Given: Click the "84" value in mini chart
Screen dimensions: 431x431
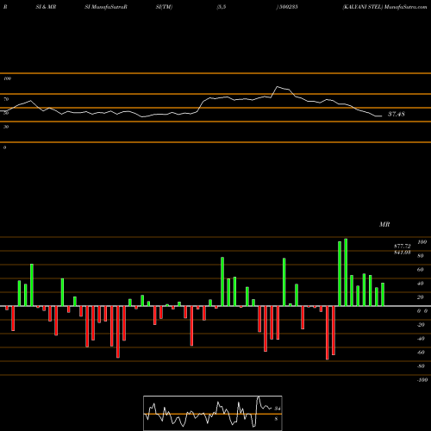Looking at the screenshot, I should click(x=278, y=409).
